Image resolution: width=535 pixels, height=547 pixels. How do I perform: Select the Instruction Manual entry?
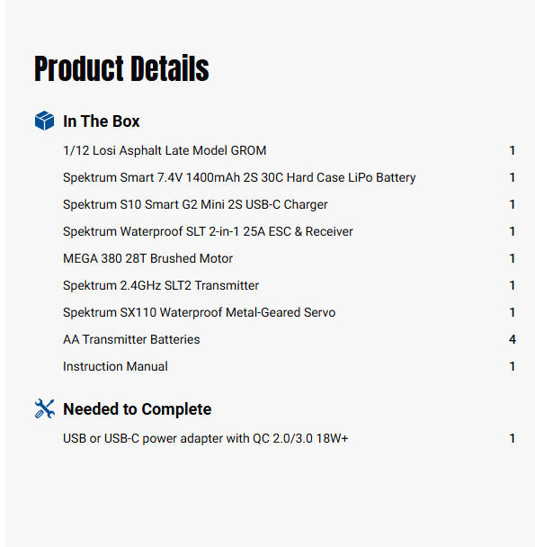115,367
